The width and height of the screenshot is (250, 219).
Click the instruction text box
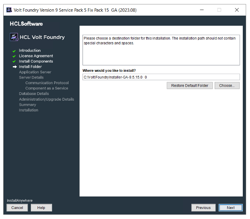(161, 50)
